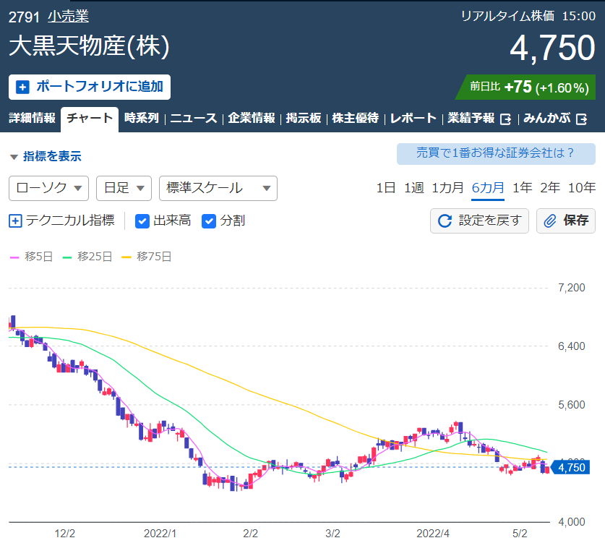
Task: Open the ローソク chart type dropdown
Action: pos(48,188)
